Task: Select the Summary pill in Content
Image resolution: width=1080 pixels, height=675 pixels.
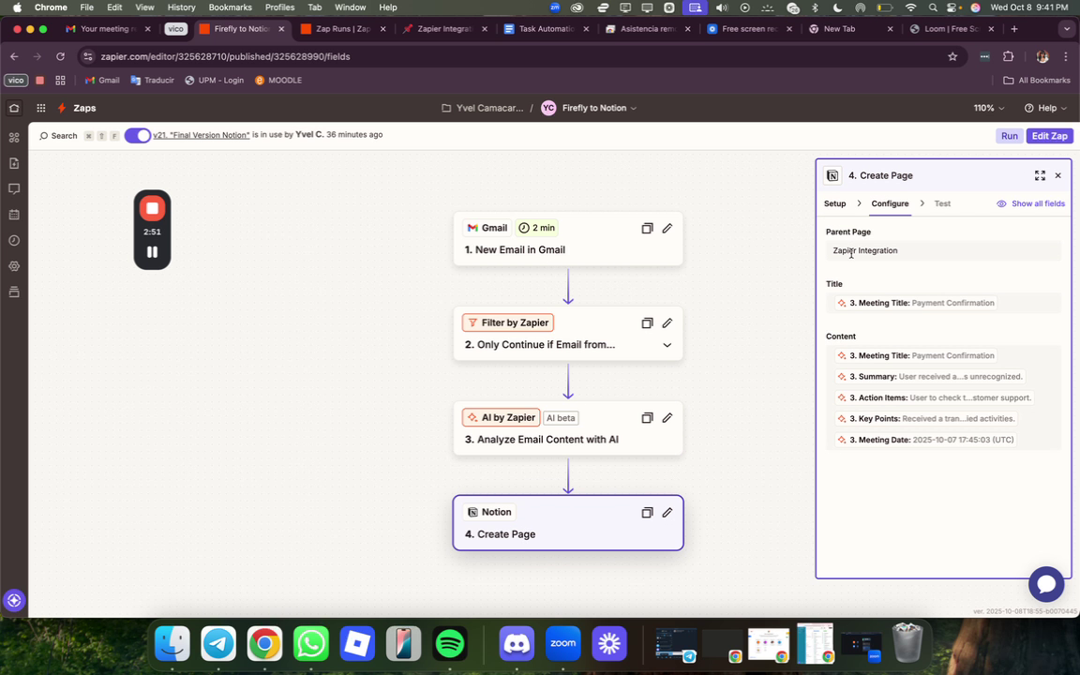Action: 930,377
